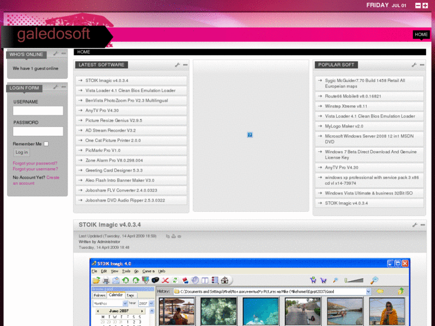Viewport: 435px width, 326px height.
Task: Collapse the Popular Soft panel
Action: [422, 65]
